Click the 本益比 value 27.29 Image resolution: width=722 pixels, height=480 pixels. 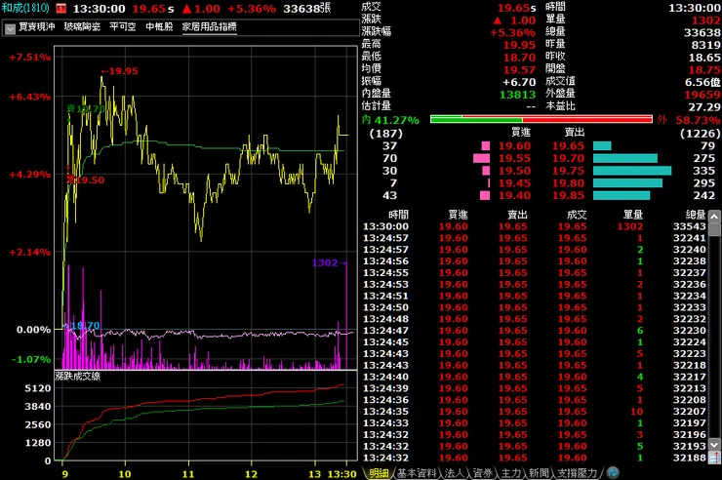(x=704, y=107)
